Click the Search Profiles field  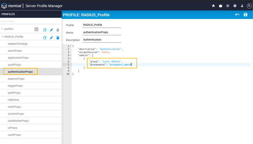(31, 21)
